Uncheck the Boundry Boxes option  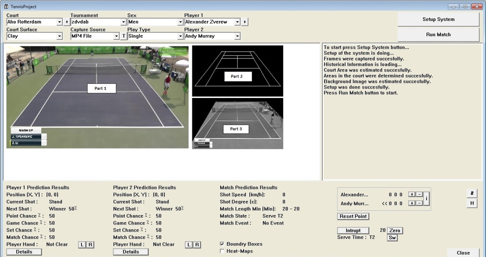click(x=222, y=244)
